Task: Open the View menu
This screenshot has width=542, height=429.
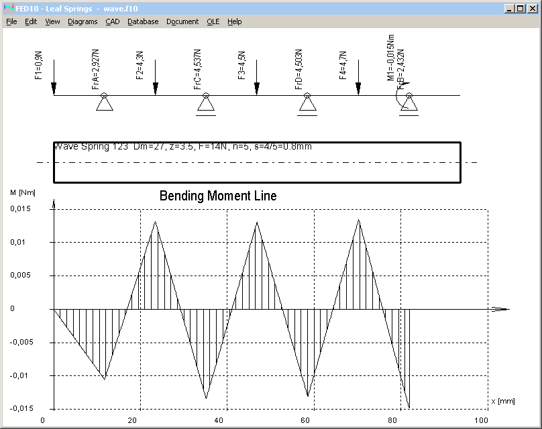Action: tap(52, 21)
